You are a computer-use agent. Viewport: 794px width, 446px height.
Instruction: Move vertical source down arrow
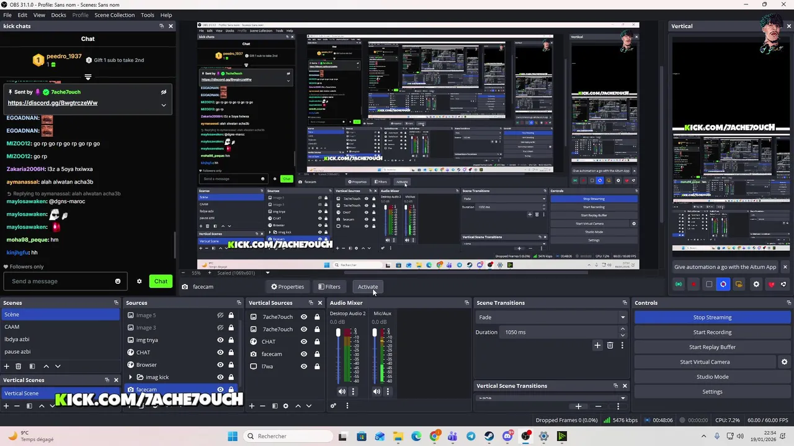pos(309,406)
